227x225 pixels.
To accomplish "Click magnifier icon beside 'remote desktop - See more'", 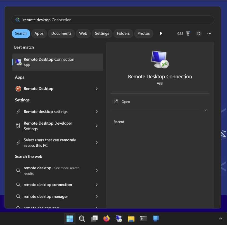I will coord(18,171).
